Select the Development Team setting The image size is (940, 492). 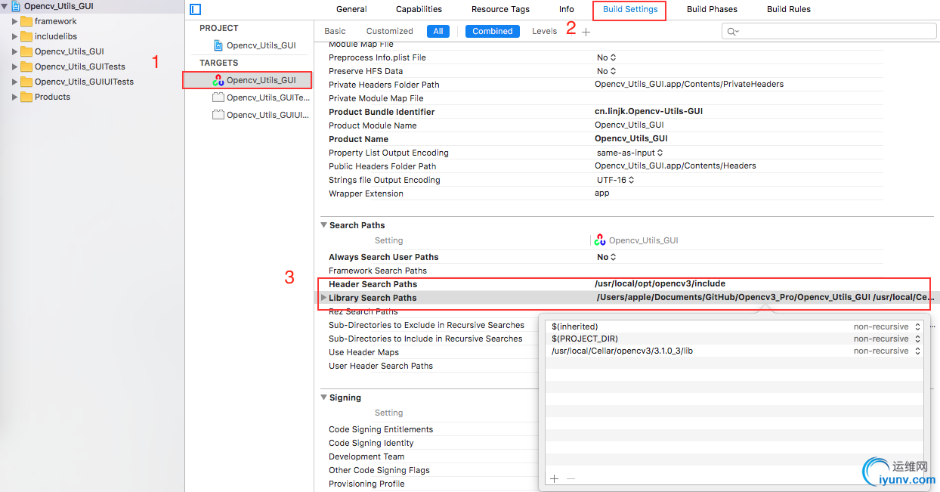pyautogui.click(x=366, y=456)
